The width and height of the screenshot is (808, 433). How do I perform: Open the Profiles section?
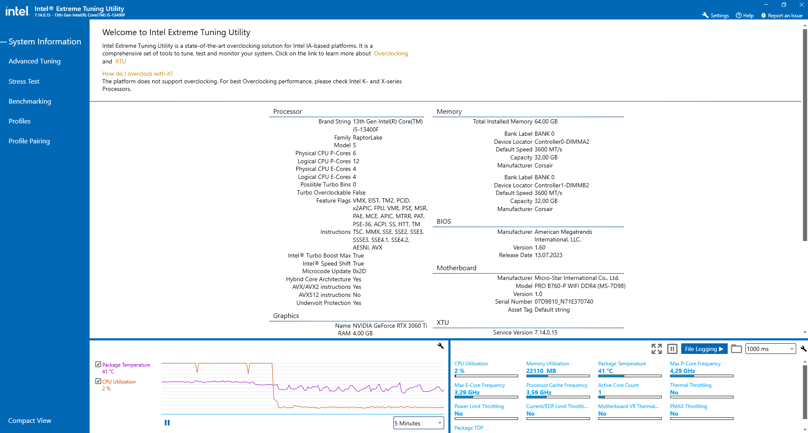coord(20,121)
